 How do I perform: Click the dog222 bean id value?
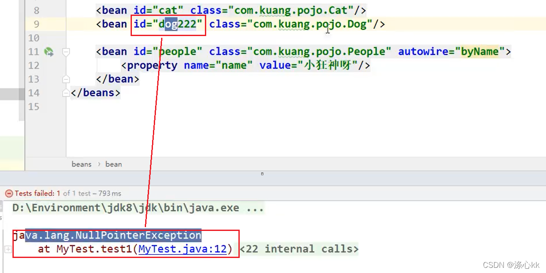tap(177, 24)
